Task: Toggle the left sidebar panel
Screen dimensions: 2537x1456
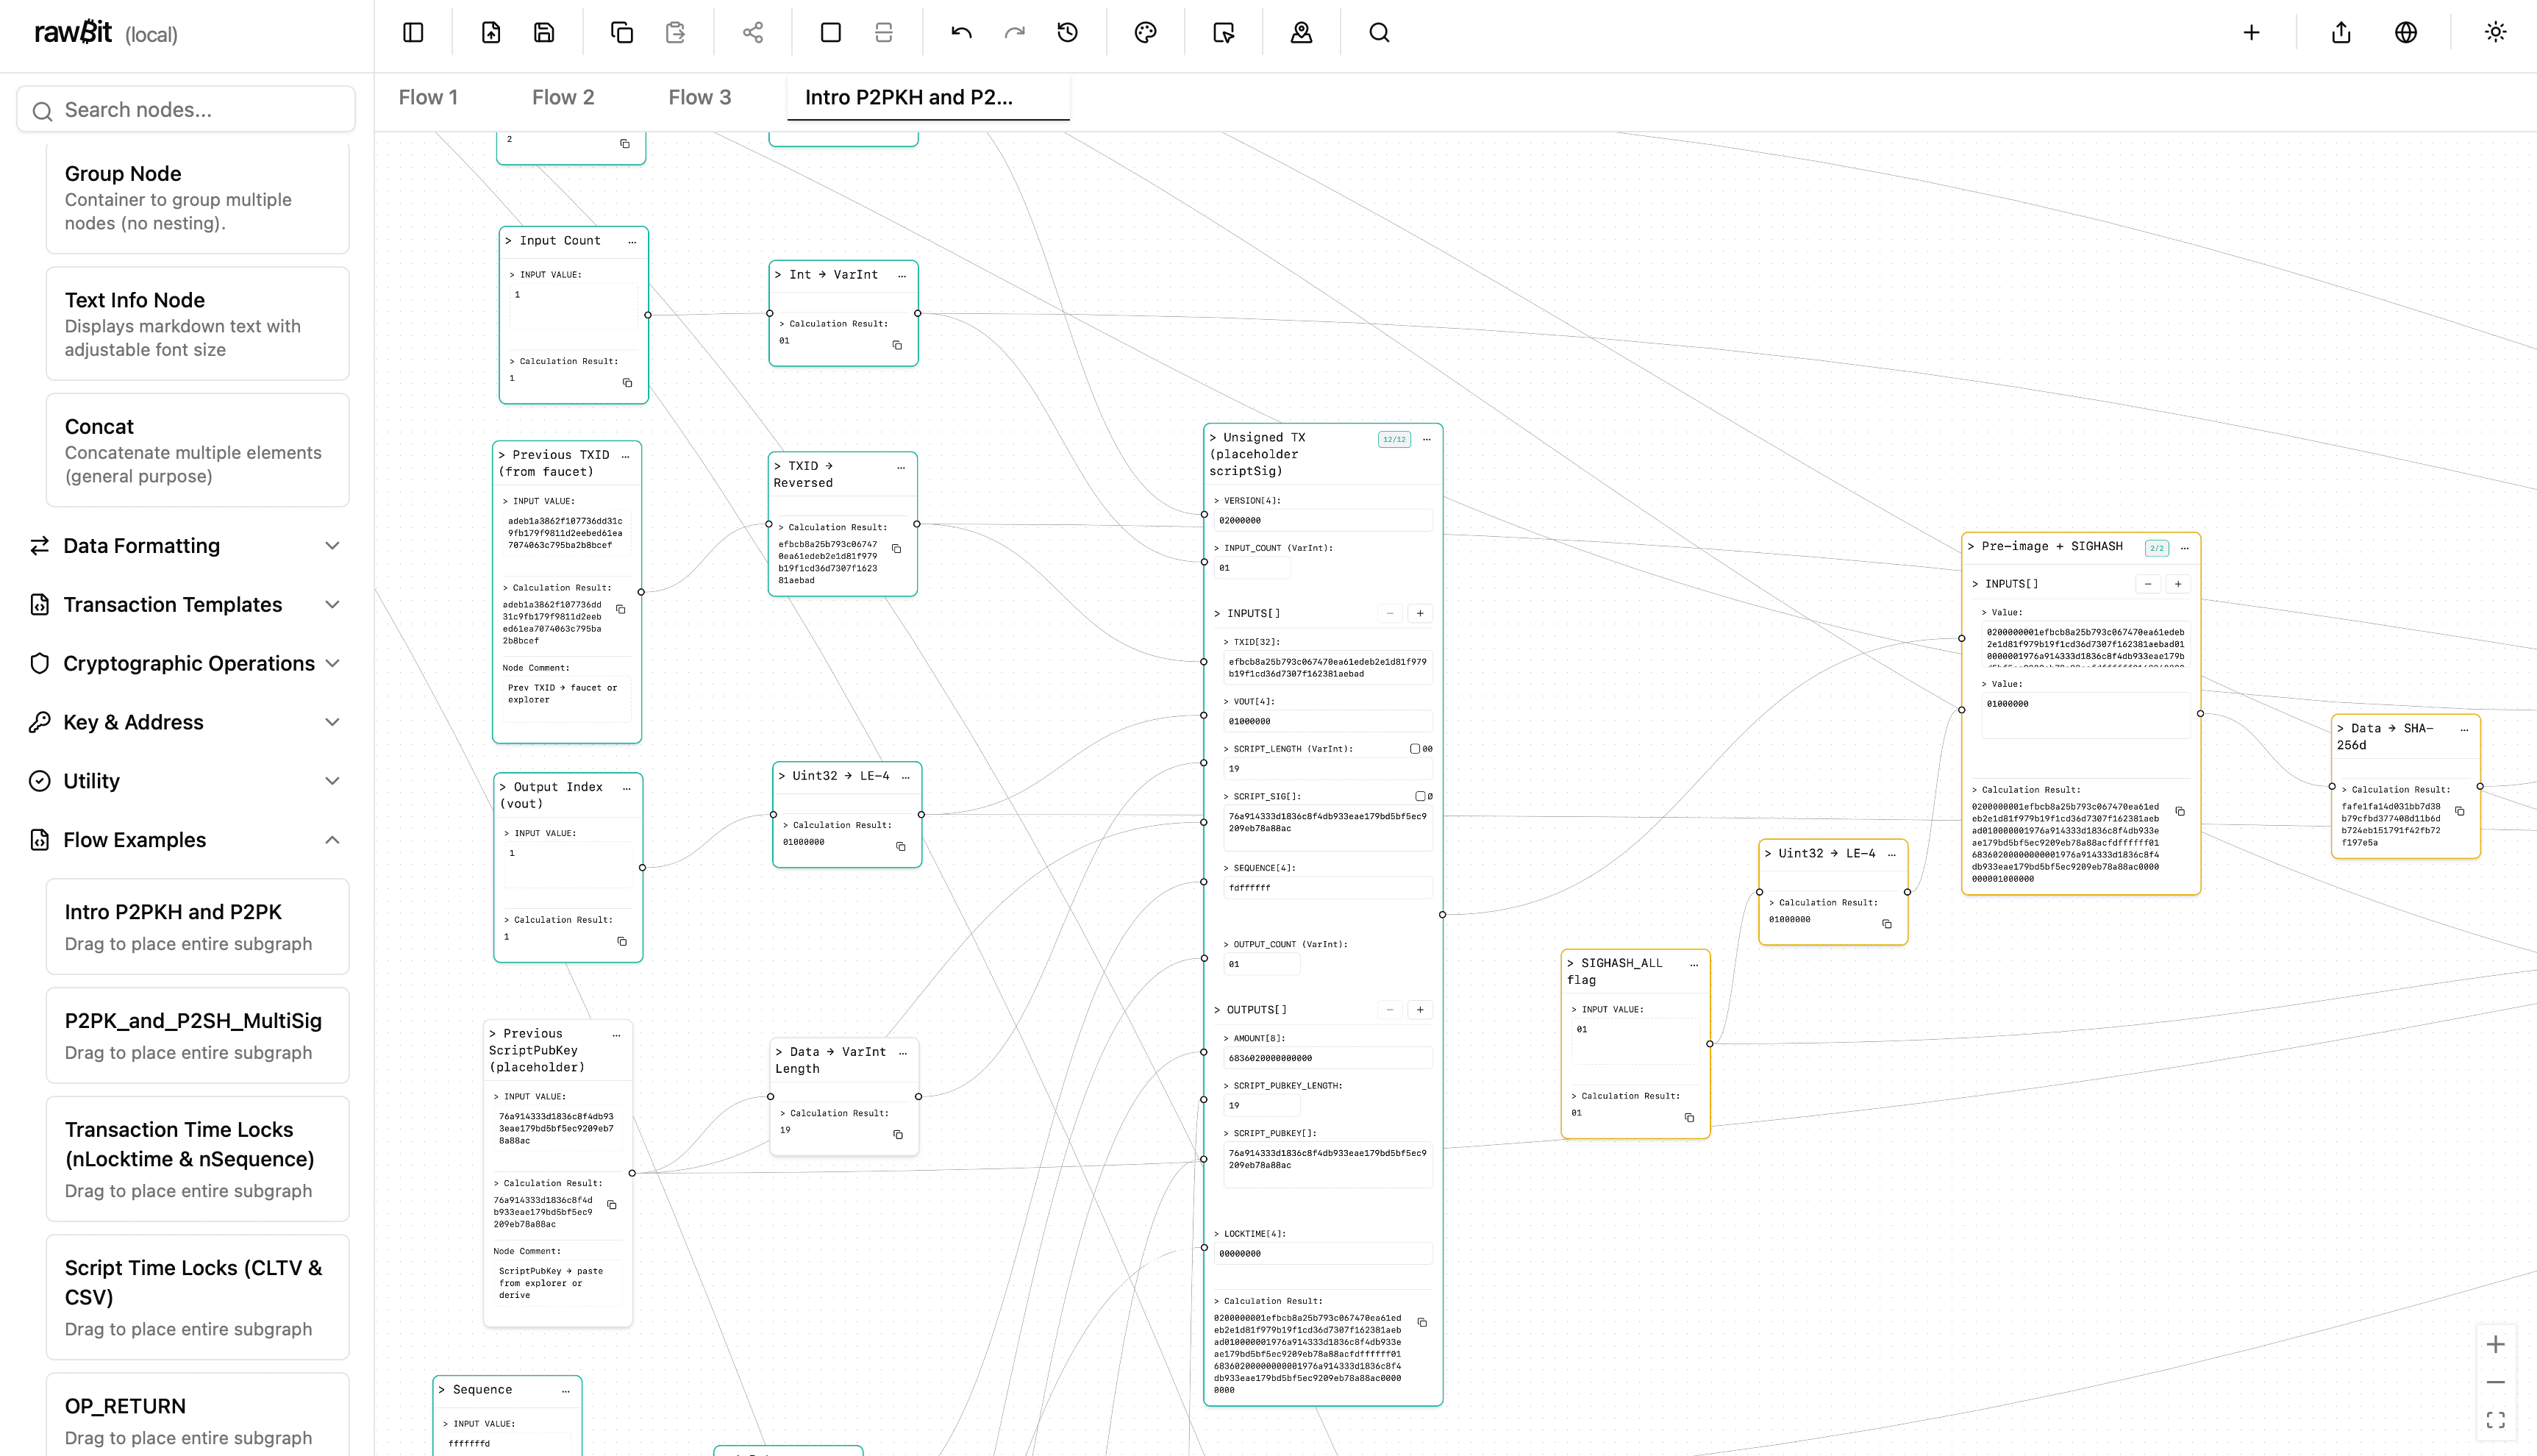Action: (x=413, y=32)
